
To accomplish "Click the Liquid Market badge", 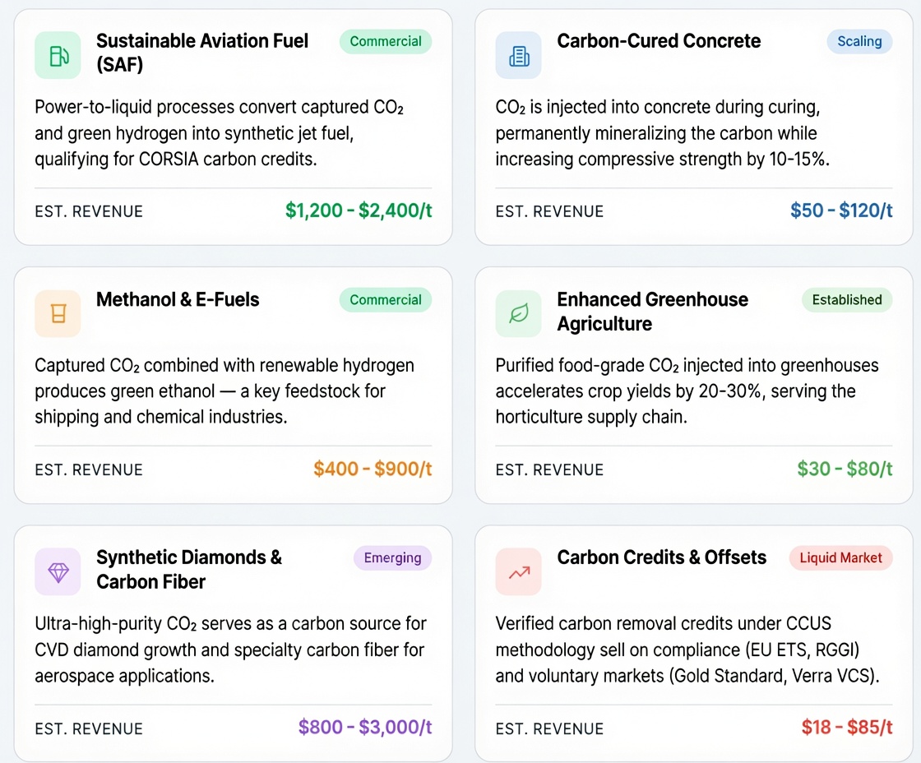I will pyautogui.click(x=840, y=558).
